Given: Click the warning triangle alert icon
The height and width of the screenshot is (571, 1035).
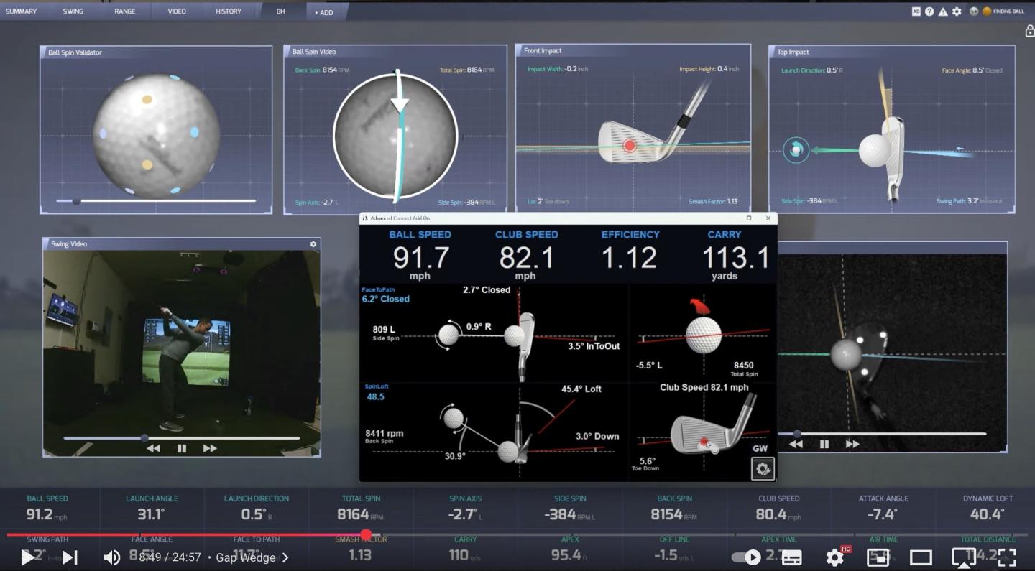Looking at the screenshot, I should coord(942,11).
